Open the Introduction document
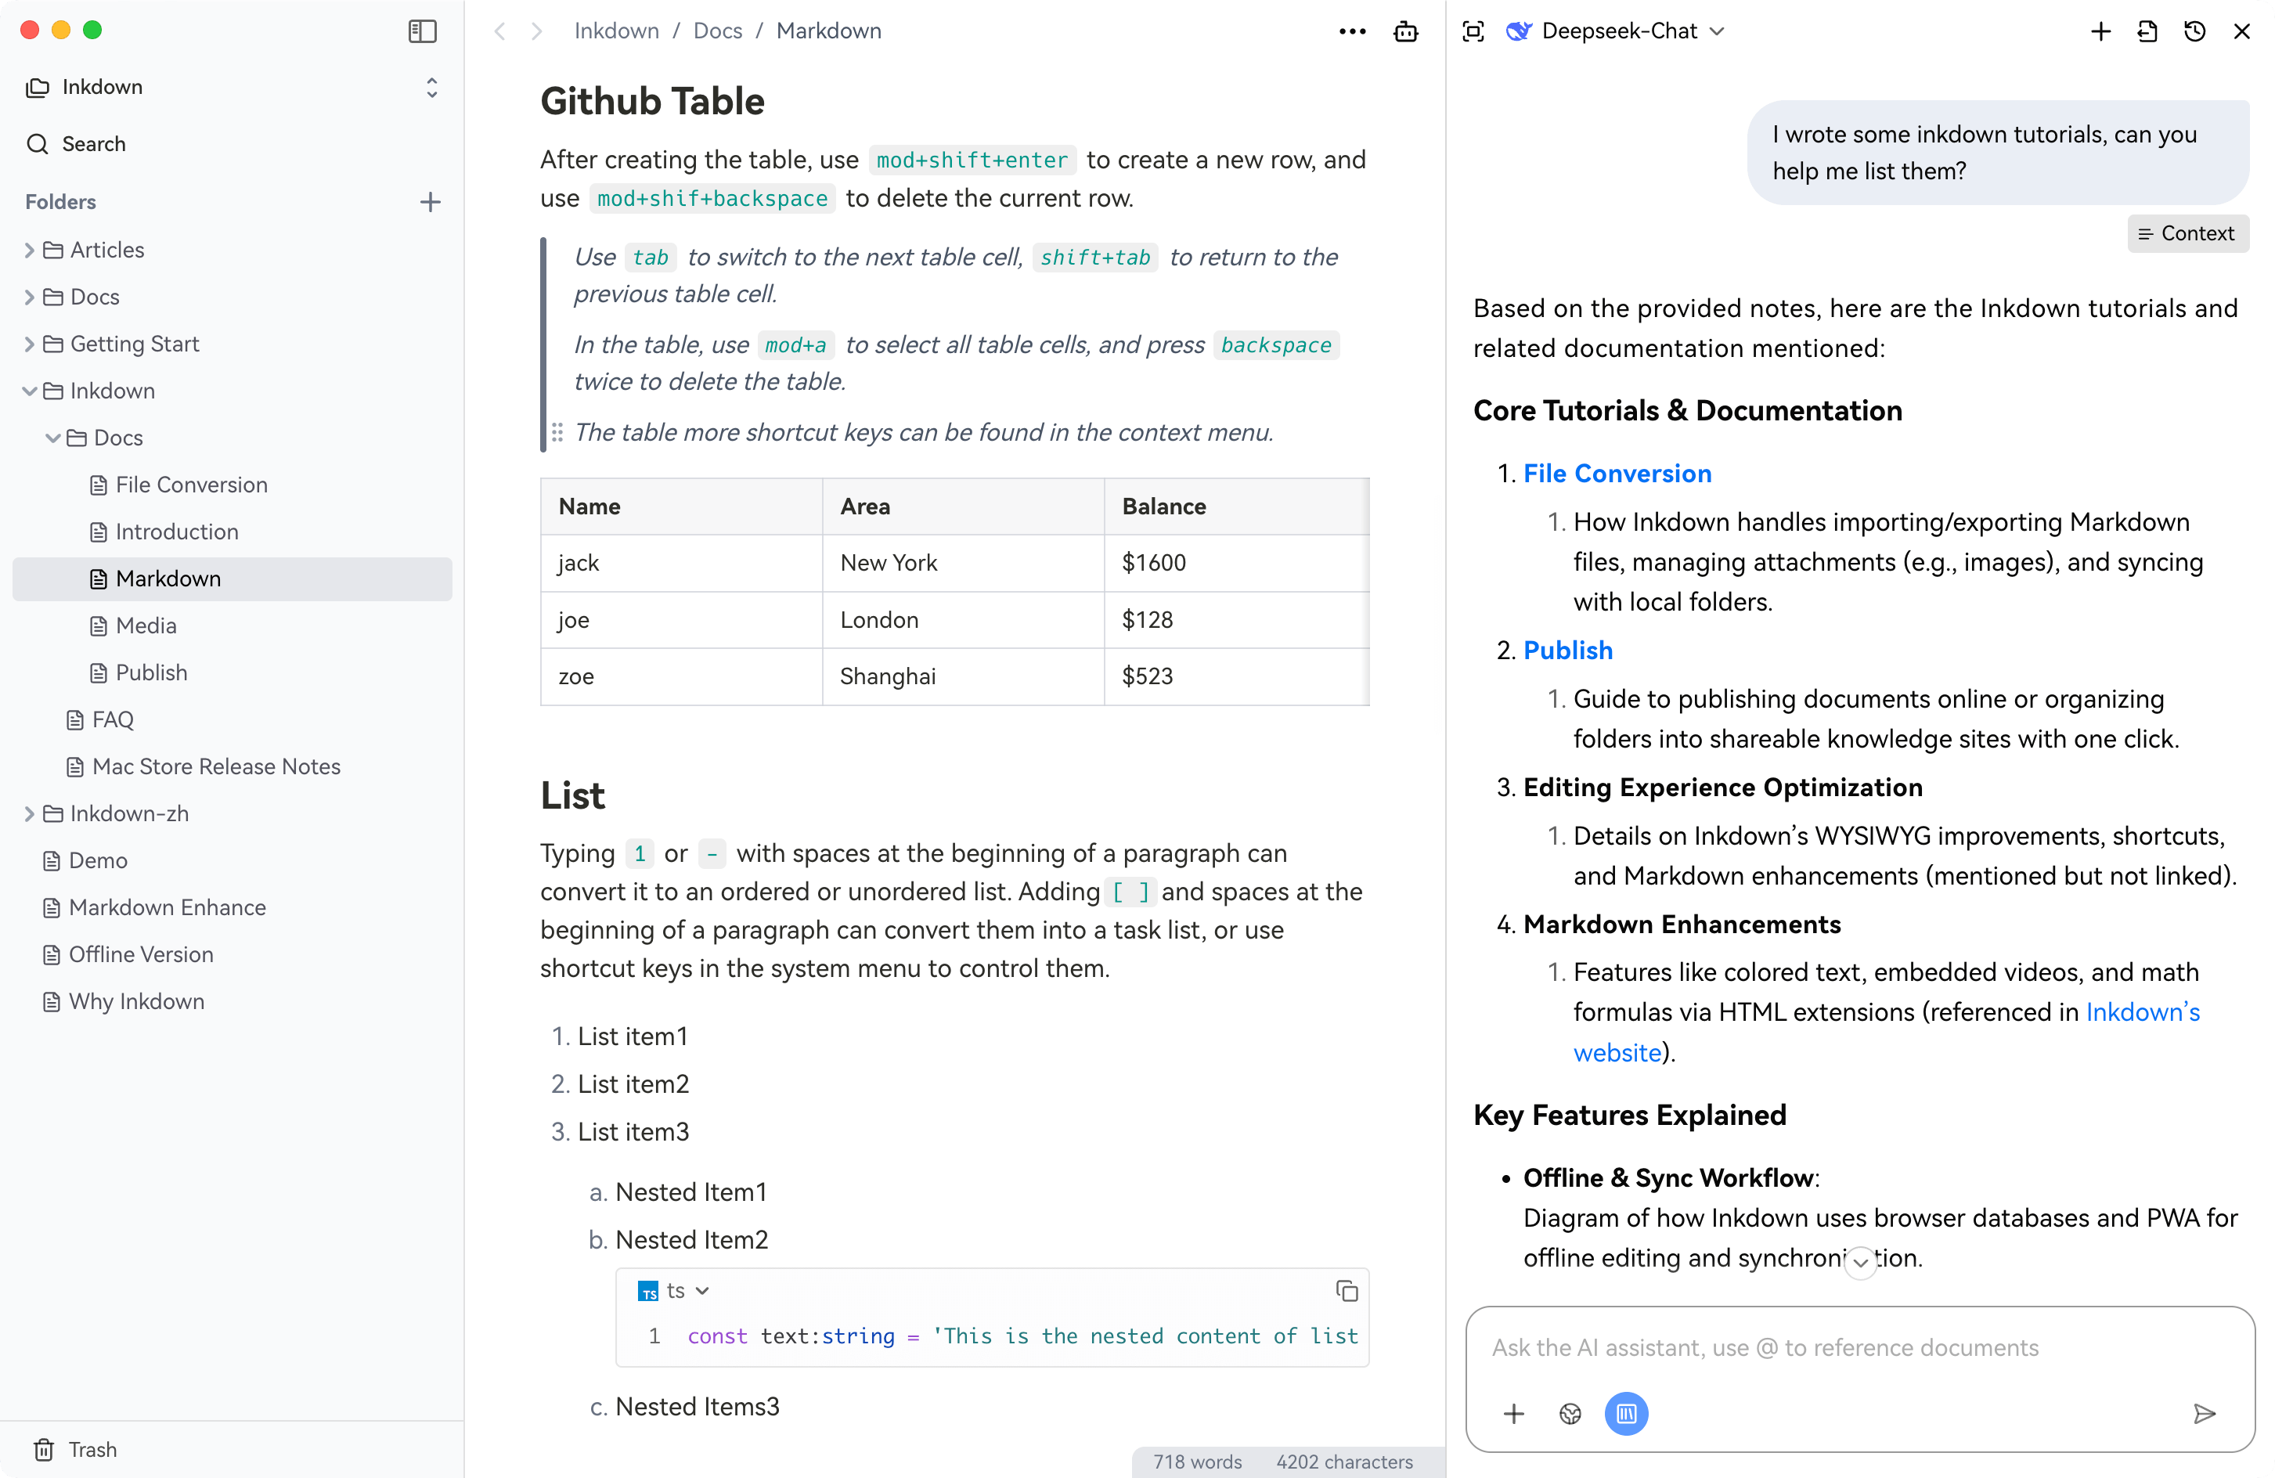Viewport: 2275px width, 1478px height. click(177, 532)
